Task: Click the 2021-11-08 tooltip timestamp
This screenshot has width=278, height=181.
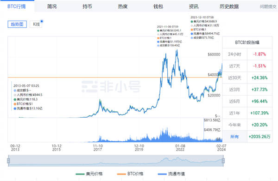Action: click(168, 27)
